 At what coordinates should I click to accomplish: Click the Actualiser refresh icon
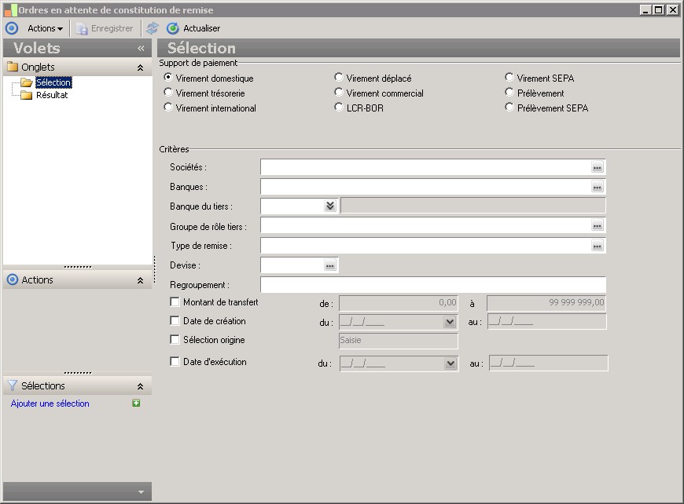pyautogui.click(x=173, y=28)
